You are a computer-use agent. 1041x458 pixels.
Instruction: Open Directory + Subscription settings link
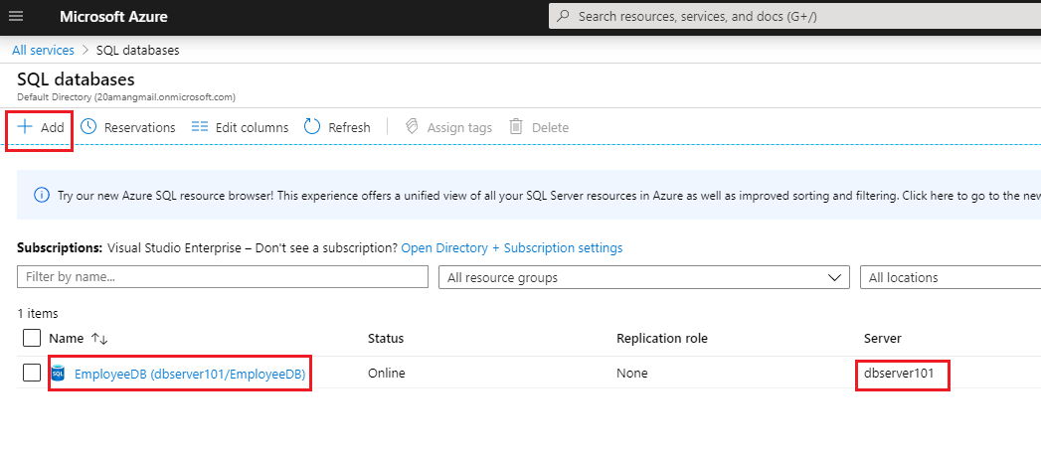point(512,247)
